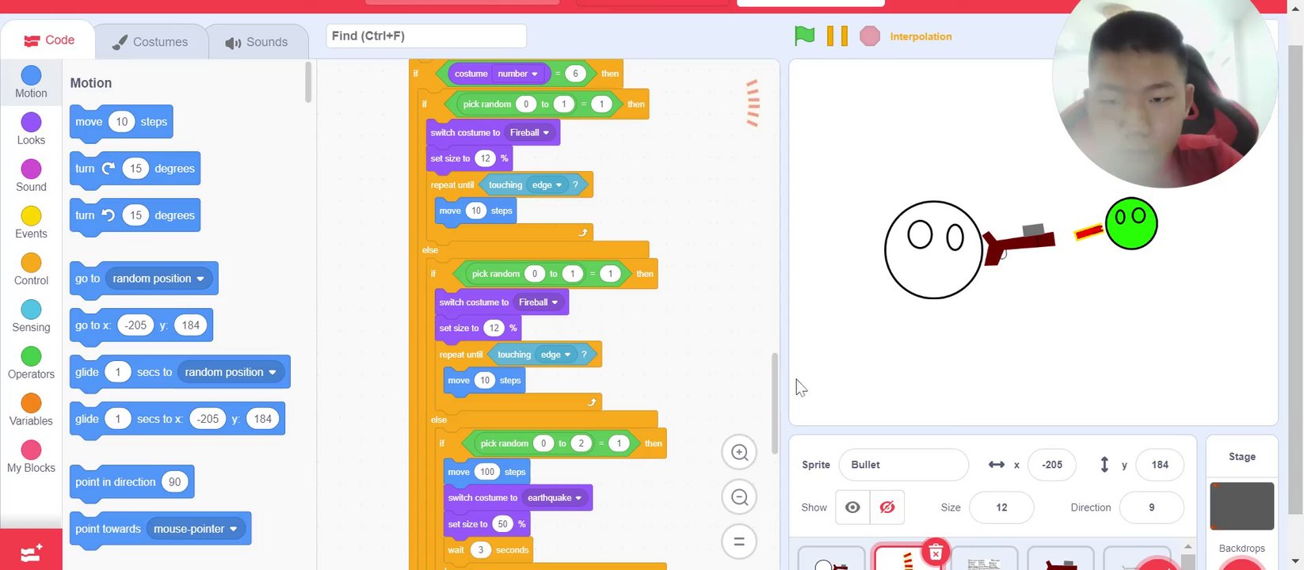Click the block palette scrollbar
The height and width of the screenshot is (570, 1304).
(x=308, y=82)
